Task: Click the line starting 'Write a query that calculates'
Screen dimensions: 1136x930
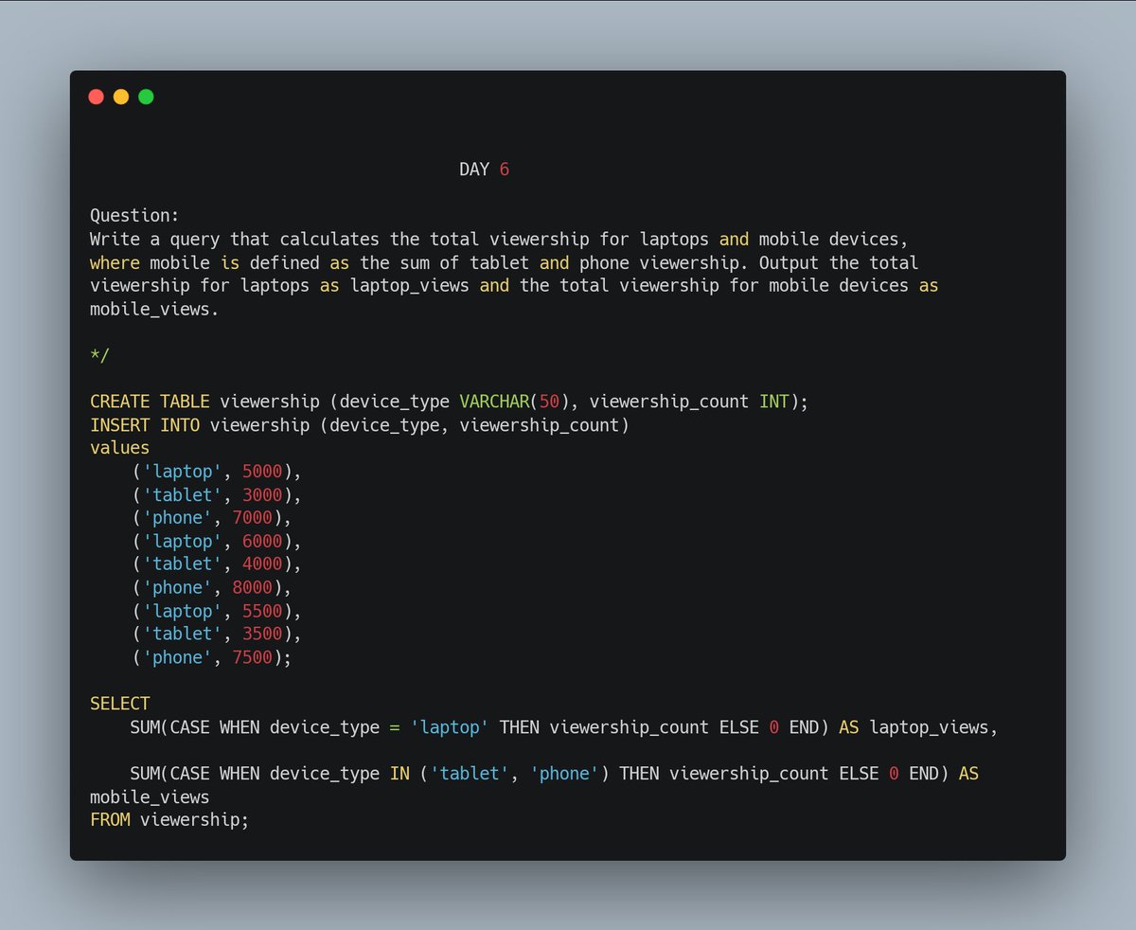Action: tap(499, 240)
